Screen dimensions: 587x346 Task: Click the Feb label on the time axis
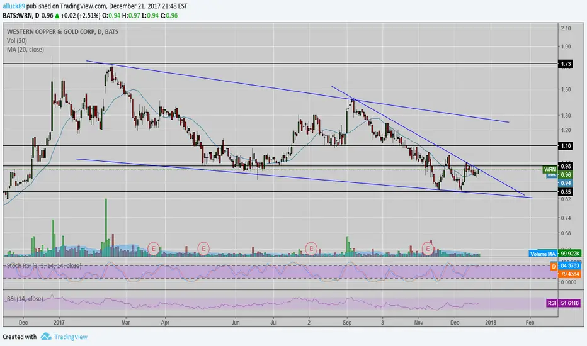point(530,323)
